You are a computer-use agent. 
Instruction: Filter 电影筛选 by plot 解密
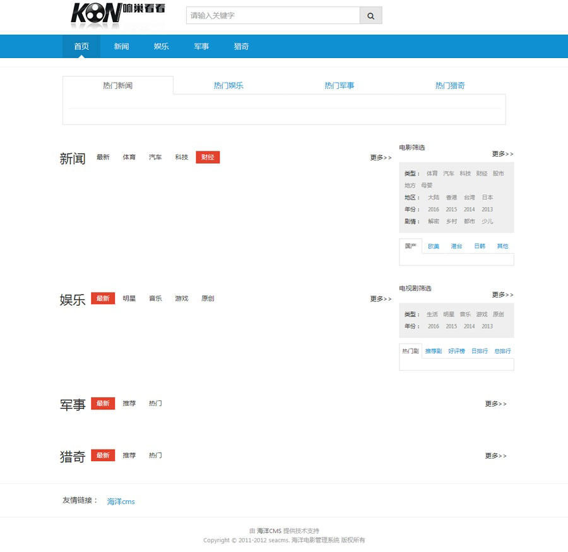pos(433,222)
